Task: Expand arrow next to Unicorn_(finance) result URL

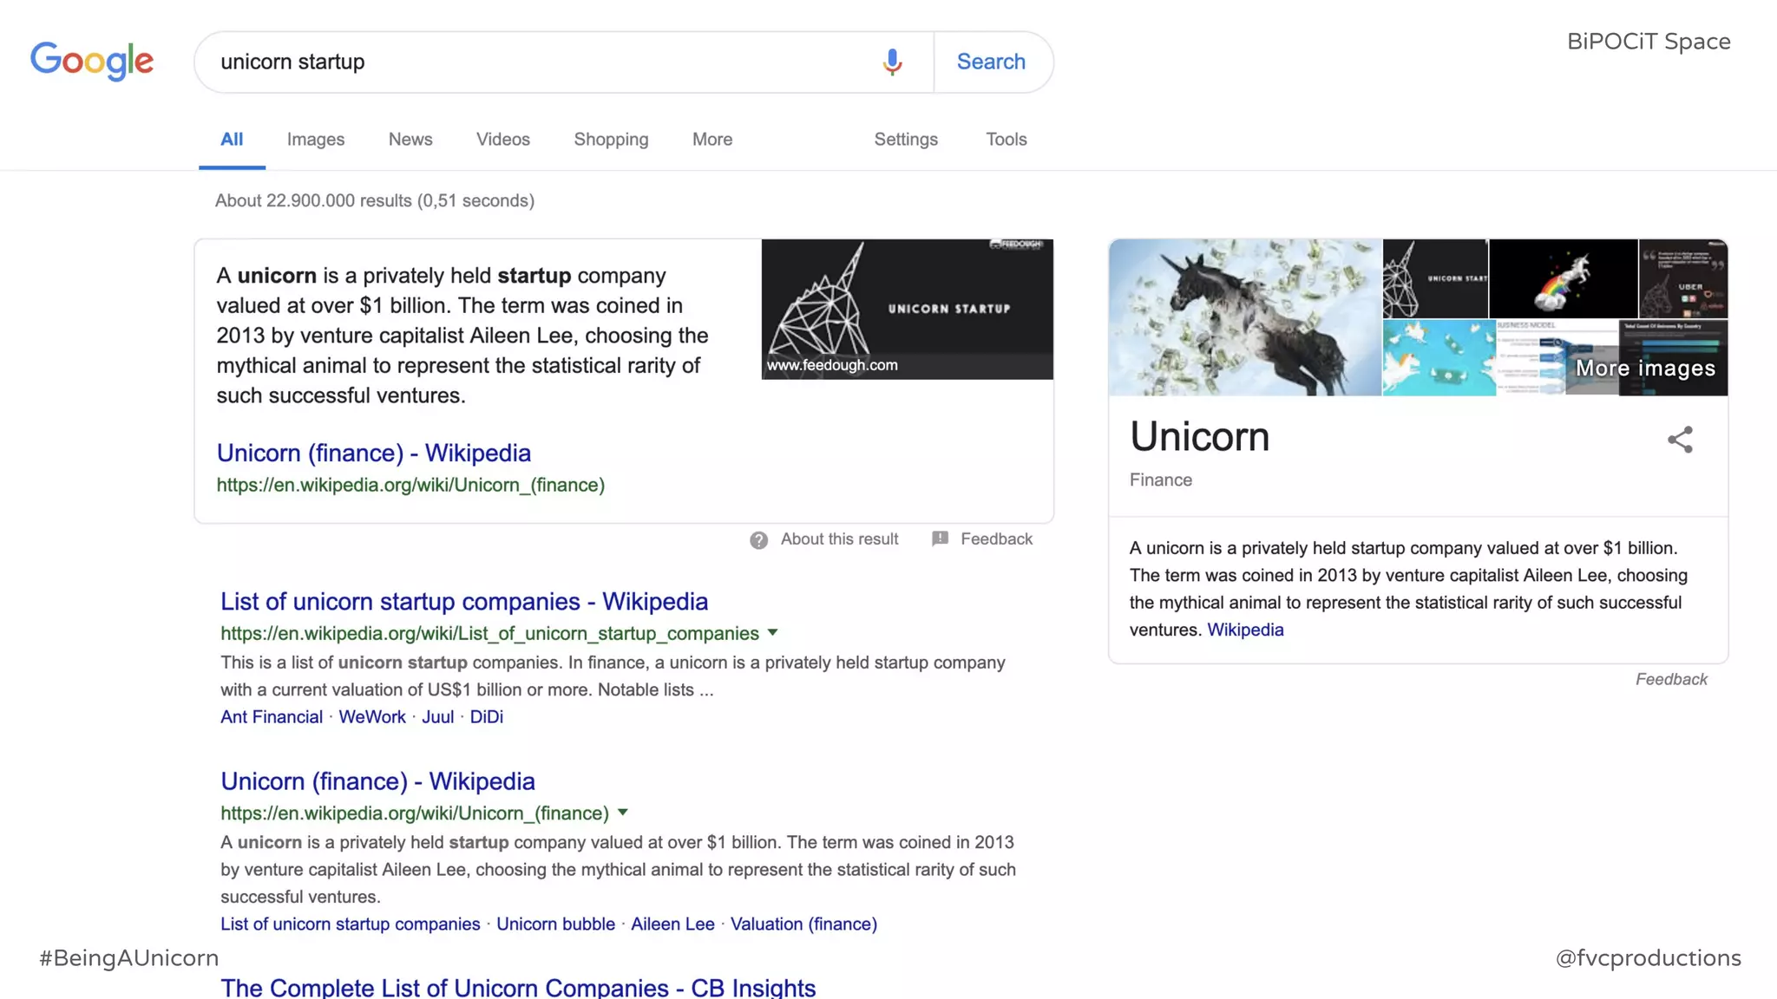Action: tap(622, 813)
